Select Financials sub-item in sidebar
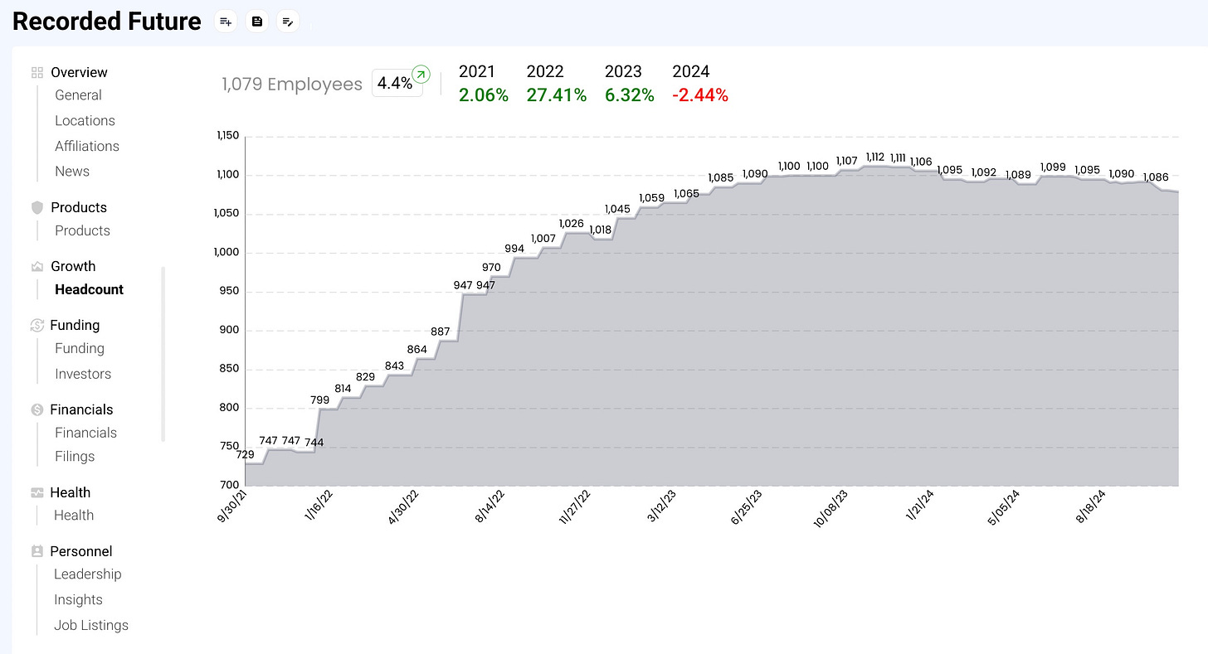 (85, 433)
